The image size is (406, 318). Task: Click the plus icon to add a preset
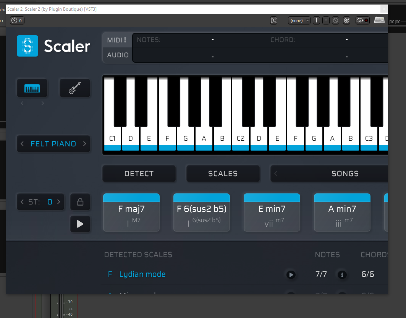(x=316, y=21)
